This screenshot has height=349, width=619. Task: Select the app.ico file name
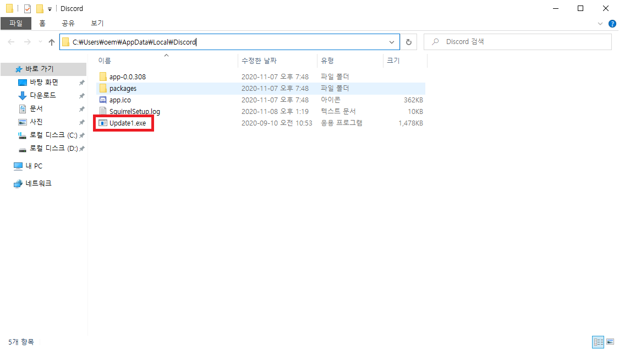(x=120, y=100)
